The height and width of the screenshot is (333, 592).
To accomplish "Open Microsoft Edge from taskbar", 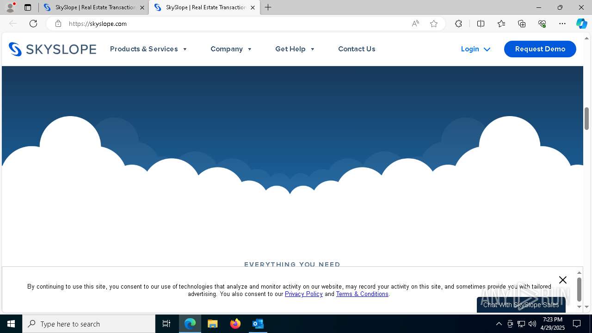I will coord(190,324).
